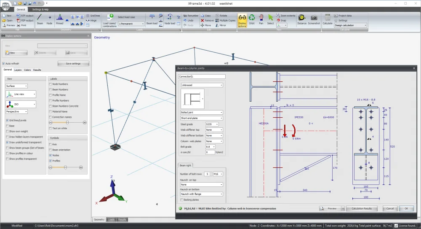Open Haunch on bottom dropdown
The height and width of the screenshot is (229, 421).
click(x=202, y=194)
